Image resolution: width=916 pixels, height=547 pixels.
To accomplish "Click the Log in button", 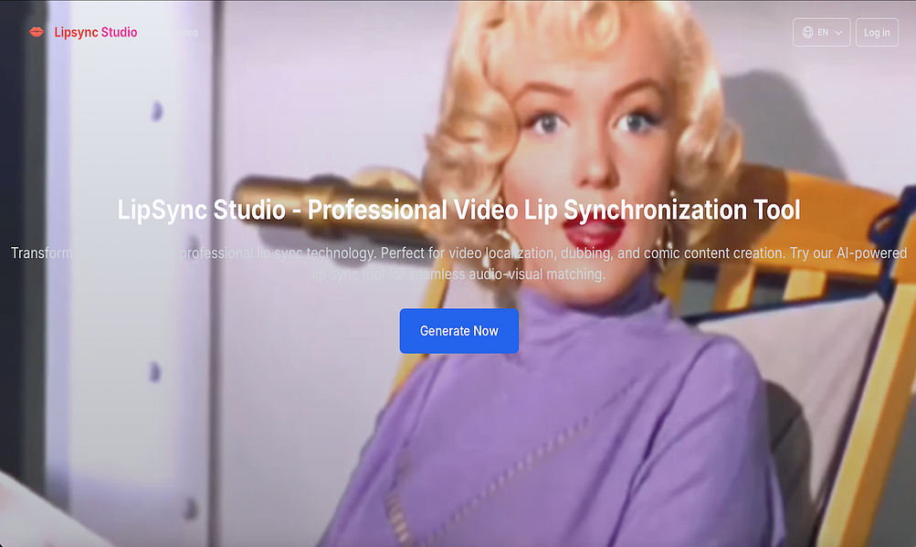I will pos(877,32).
